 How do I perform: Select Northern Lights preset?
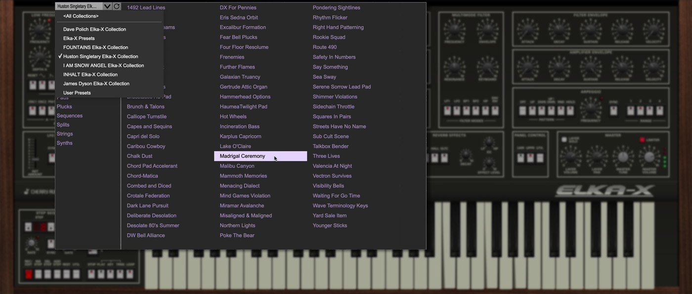[x=237, y=225]
